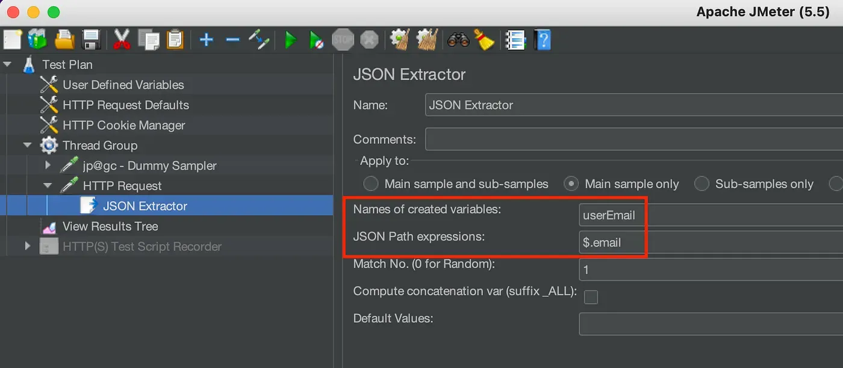Open the Function Helper list icon
This screenshot has width=843, height=368.
tap(515, 40)
